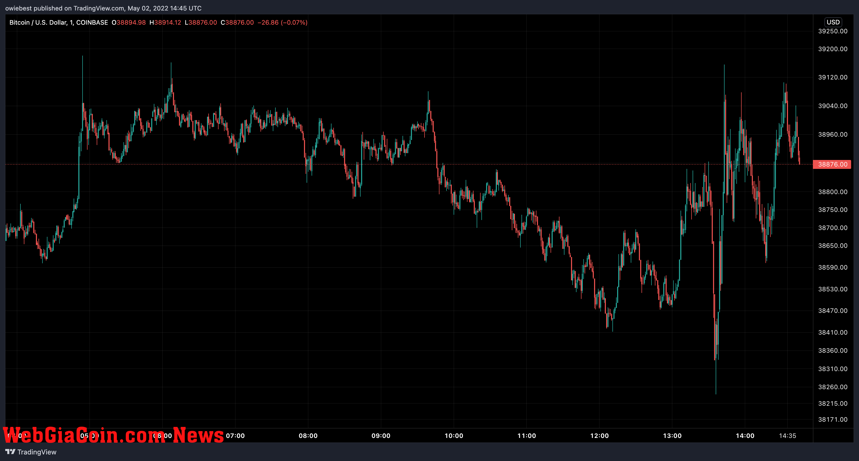Click the 38530.00 price axis label
The width and height of the screenshot is (859, 461).
tap(833, 289)
